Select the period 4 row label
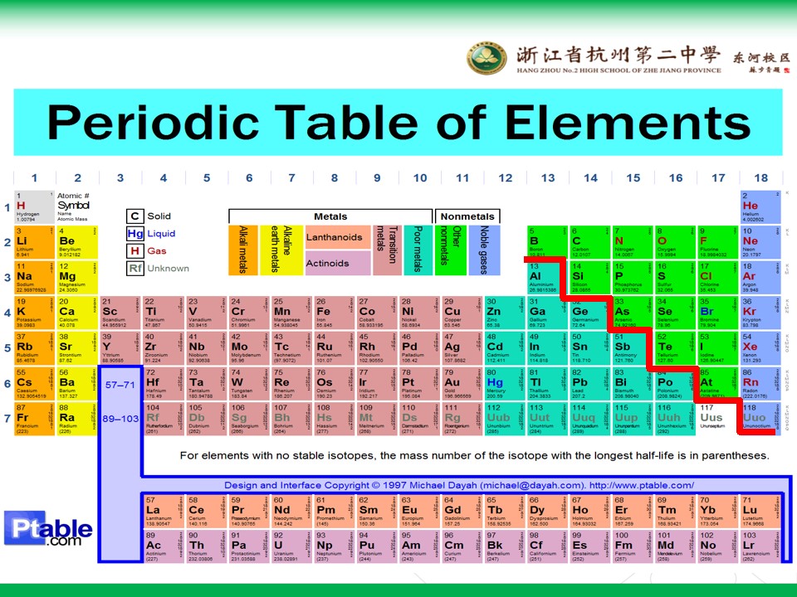The width and height of the screenshot is (797, 597). coord(7,313)
